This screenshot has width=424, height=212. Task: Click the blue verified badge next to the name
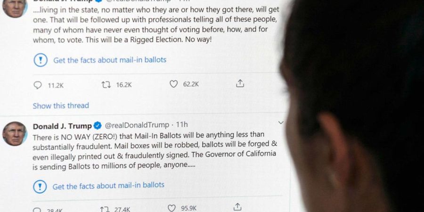click(x=98, y=125)
